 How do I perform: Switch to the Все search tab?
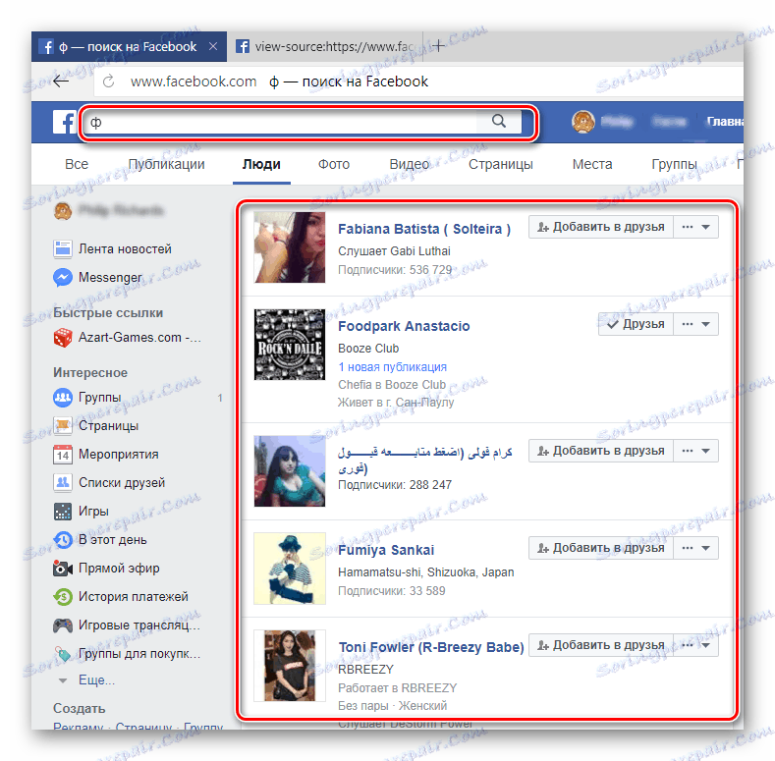tap(77, 164)
